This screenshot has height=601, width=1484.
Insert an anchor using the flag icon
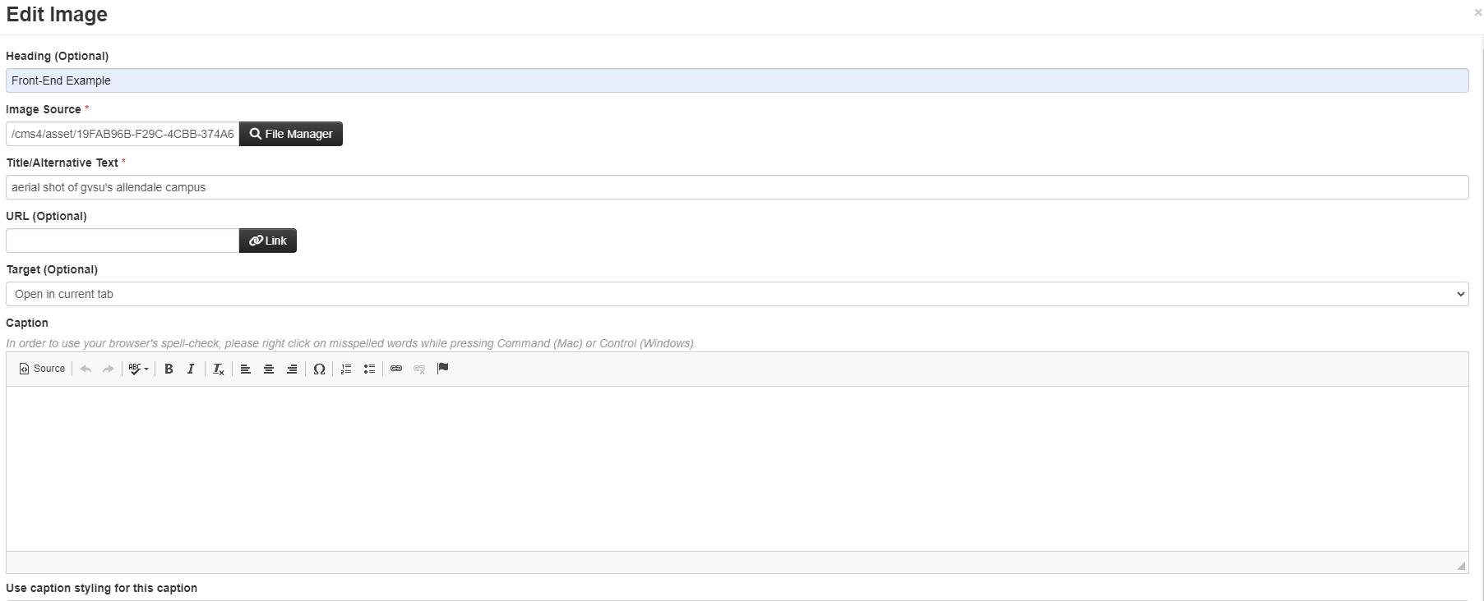(442, 369)
